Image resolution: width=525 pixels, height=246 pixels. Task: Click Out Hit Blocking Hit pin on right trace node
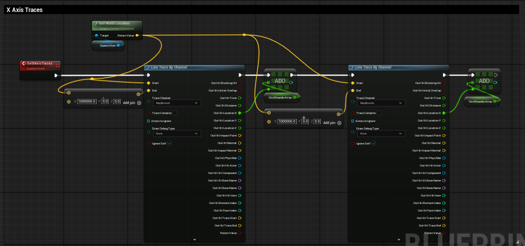[444, 83]
